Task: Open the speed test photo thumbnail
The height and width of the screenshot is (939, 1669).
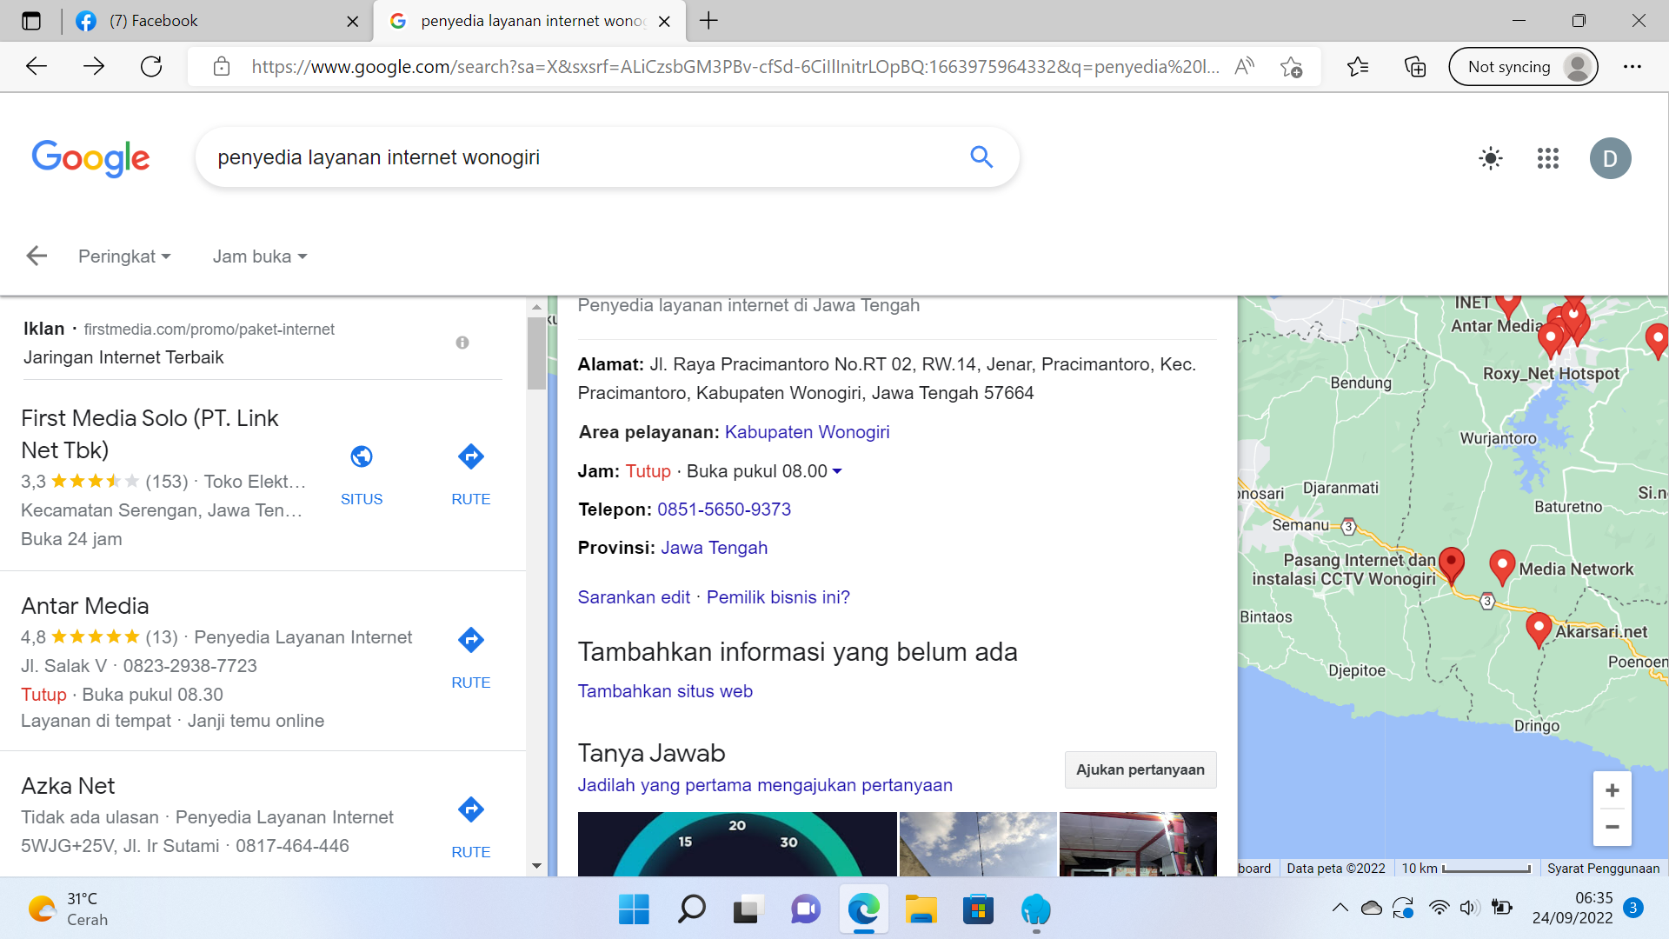Action: click(x=737, y=844)
